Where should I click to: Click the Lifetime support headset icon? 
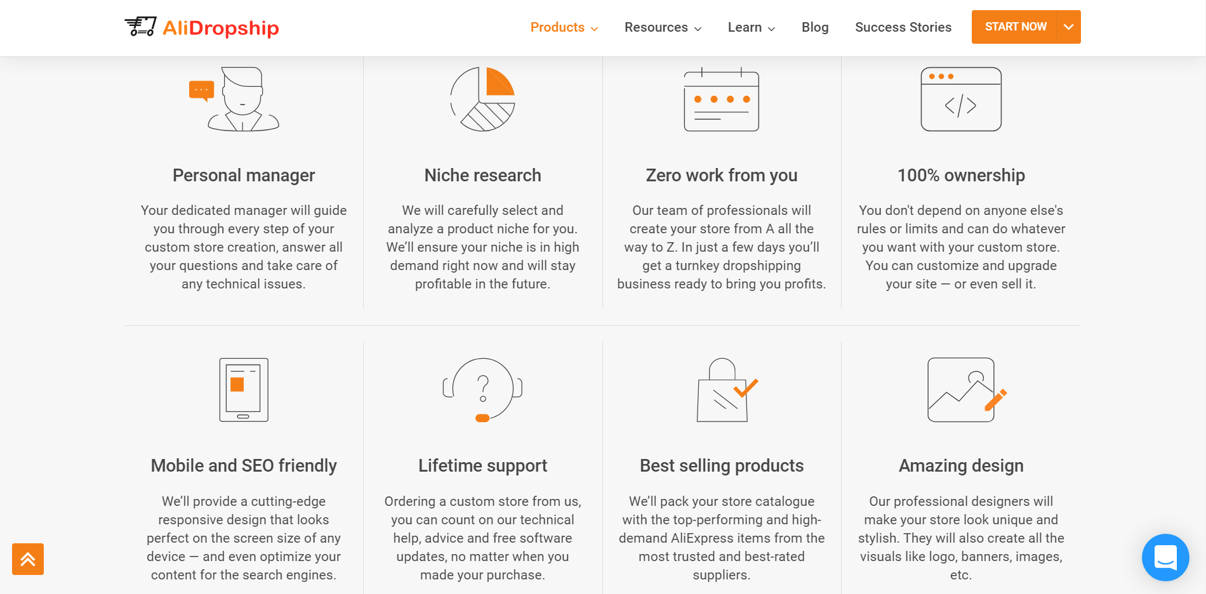pyautogui.click(x=482, y=390)
